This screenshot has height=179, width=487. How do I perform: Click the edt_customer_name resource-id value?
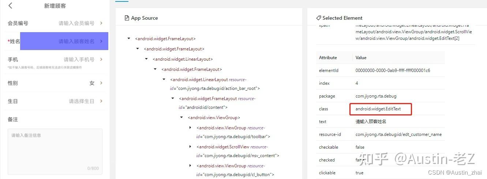(x=398, y=134)
